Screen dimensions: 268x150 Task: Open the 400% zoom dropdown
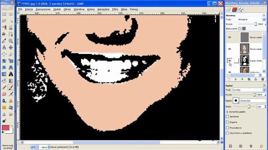click(x=49, y=147)
